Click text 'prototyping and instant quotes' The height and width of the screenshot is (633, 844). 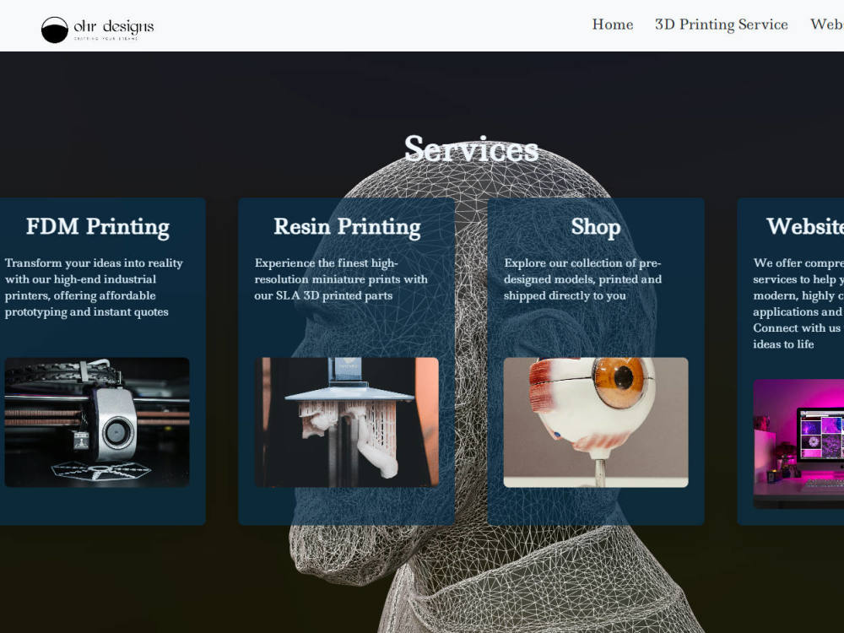87,312
